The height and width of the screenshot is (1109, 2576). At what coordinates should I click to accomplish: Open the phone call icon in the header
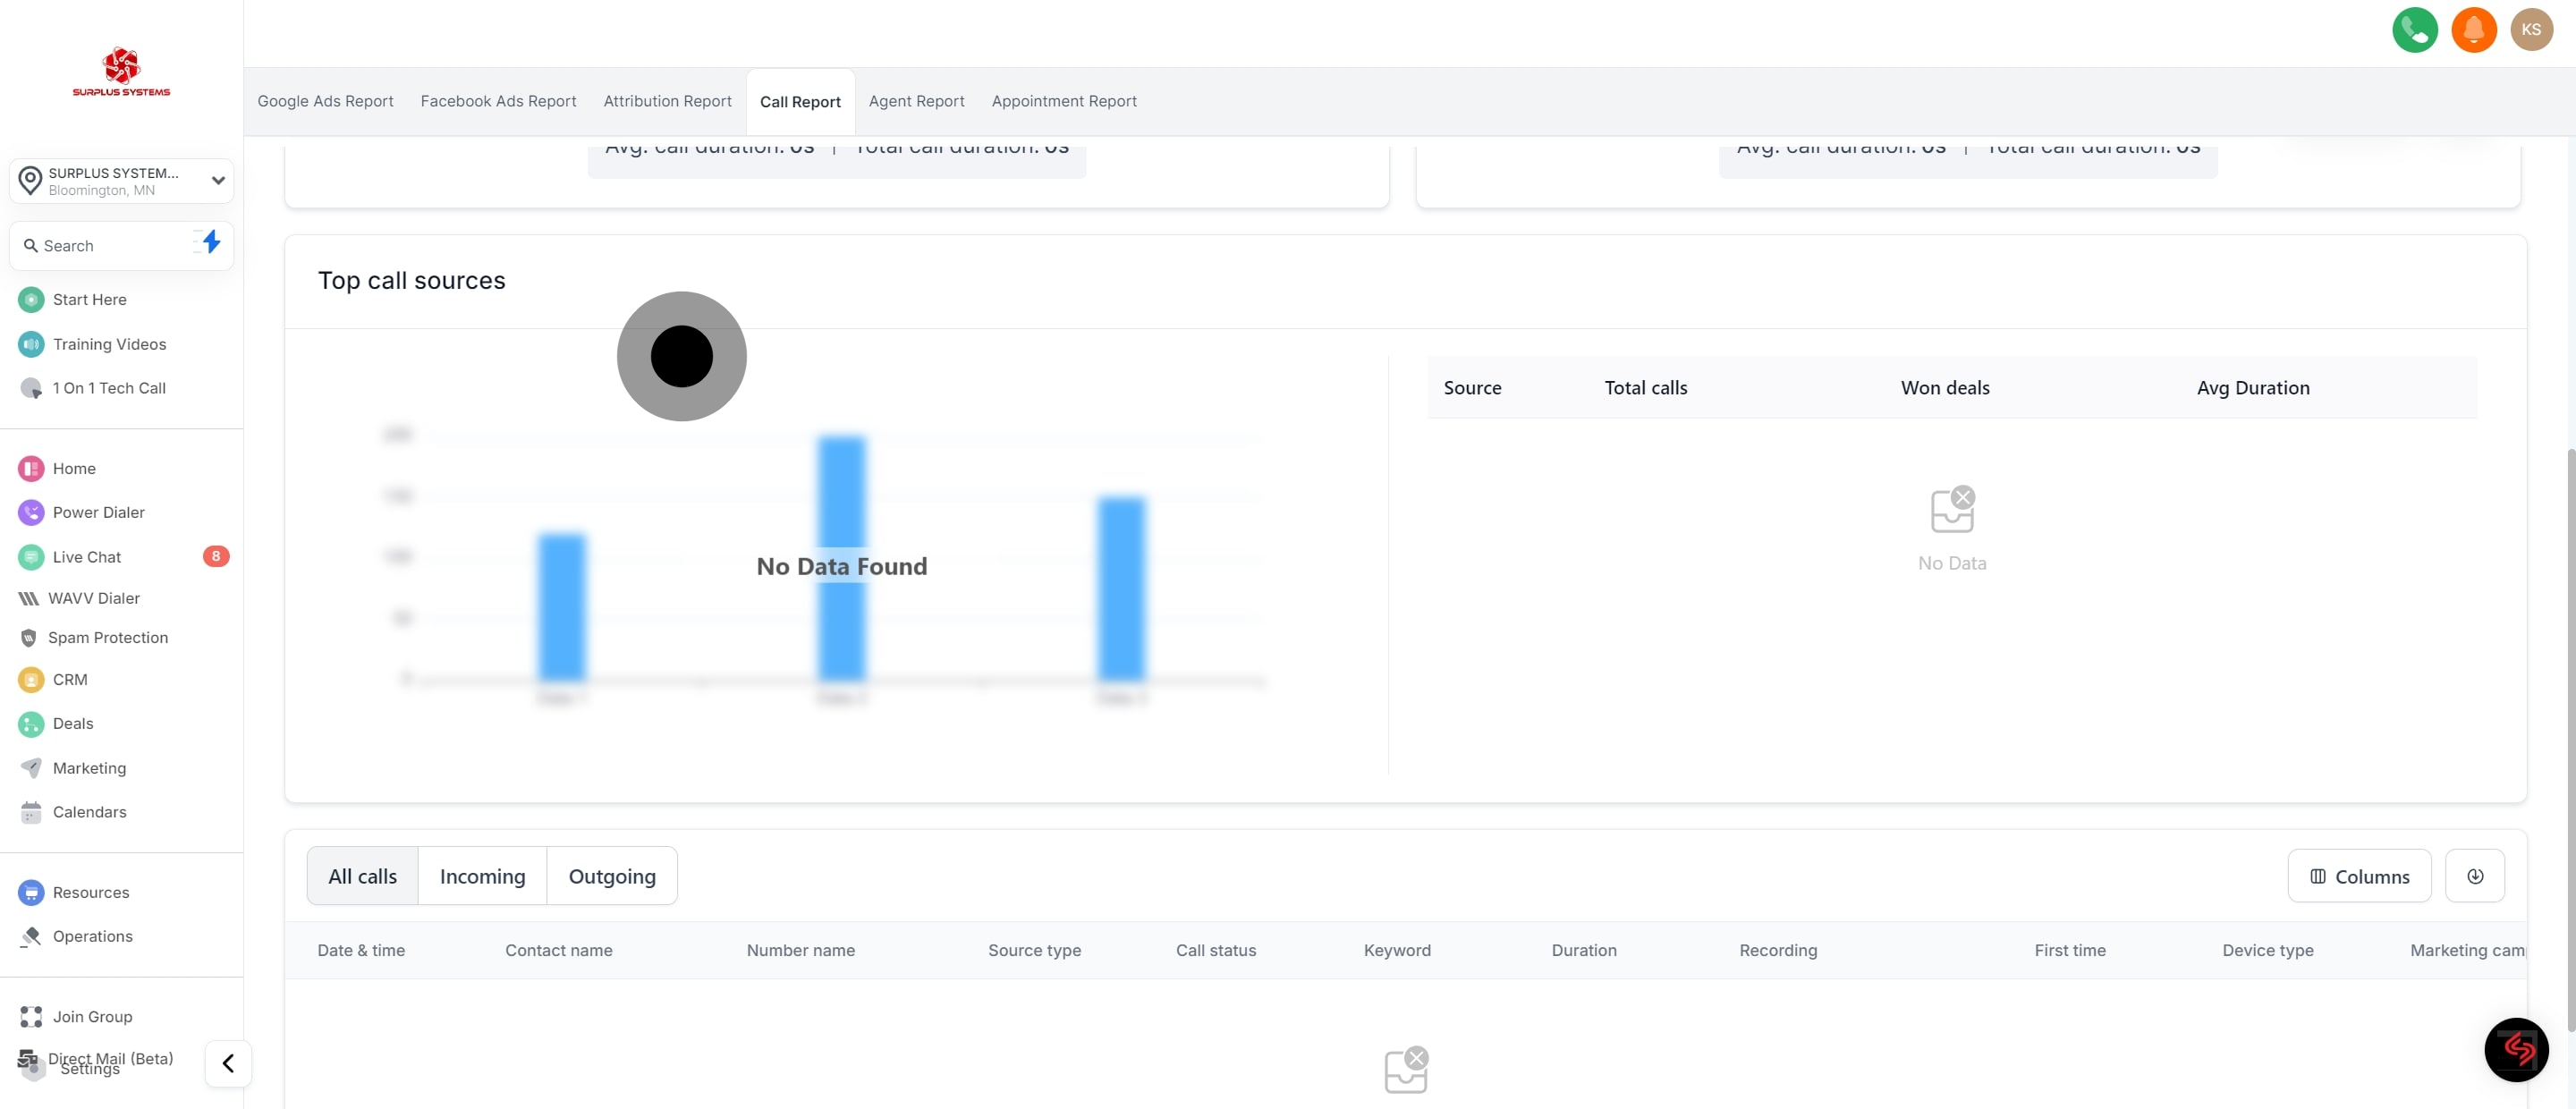click(x=2414, y=30)
